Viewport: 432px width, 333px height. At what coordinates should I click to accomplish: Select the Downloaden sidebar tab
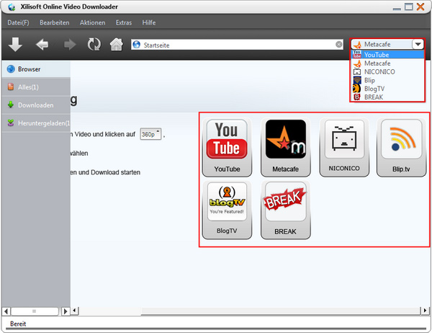pyautogui.click(x=36, y=105)
